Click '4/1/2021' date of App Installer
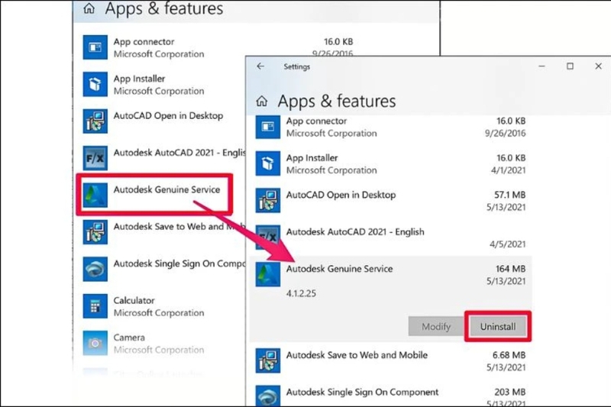 (x=508, y=170)
